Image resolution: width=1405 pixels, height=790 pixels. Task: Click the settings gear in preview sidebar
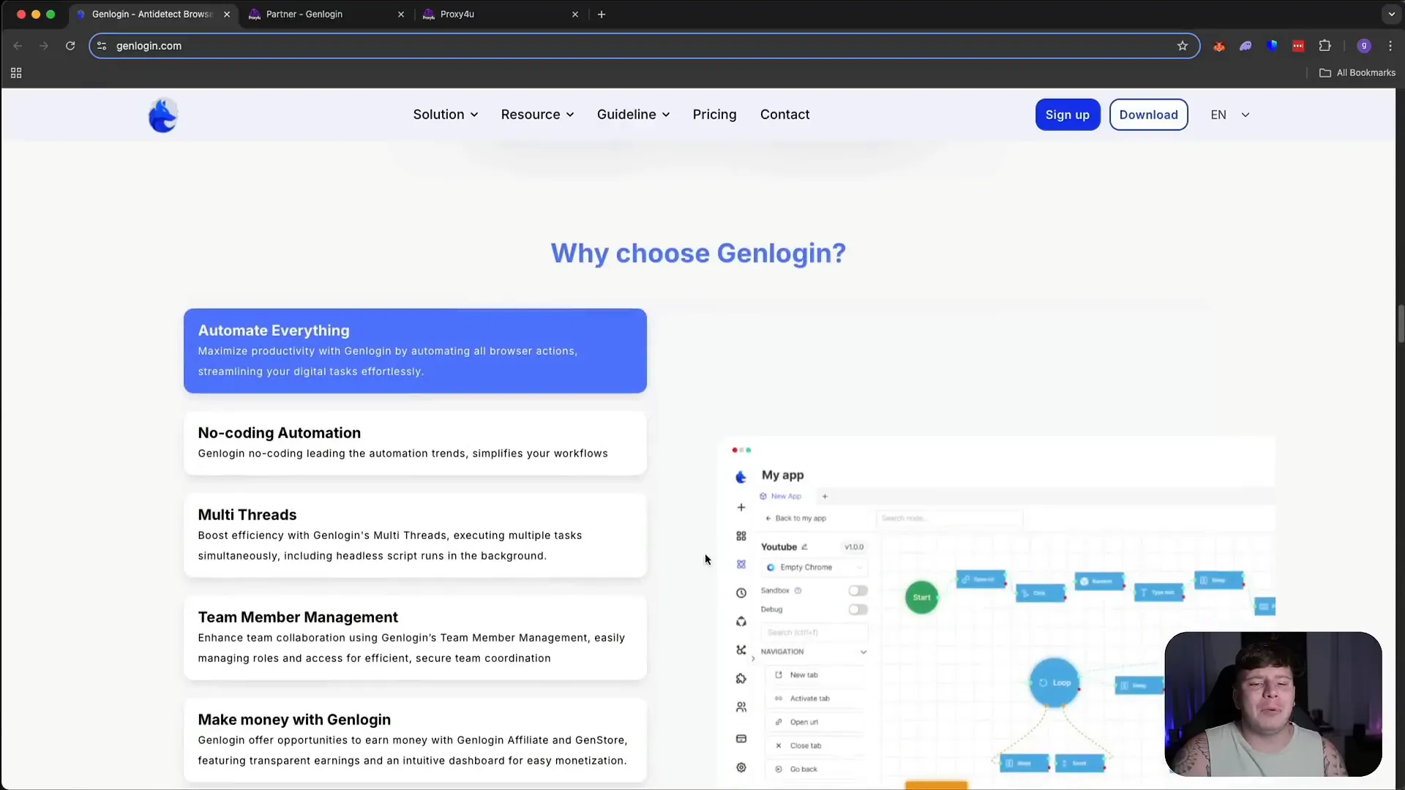(741, 767)
